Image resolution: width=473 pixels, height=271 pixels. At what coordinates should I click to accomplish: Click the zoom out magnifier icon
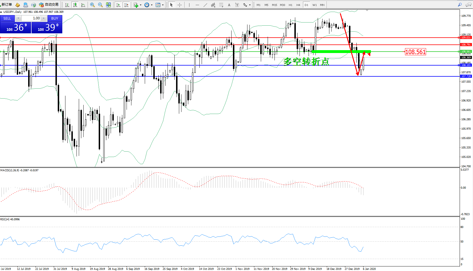pos(100,5)
